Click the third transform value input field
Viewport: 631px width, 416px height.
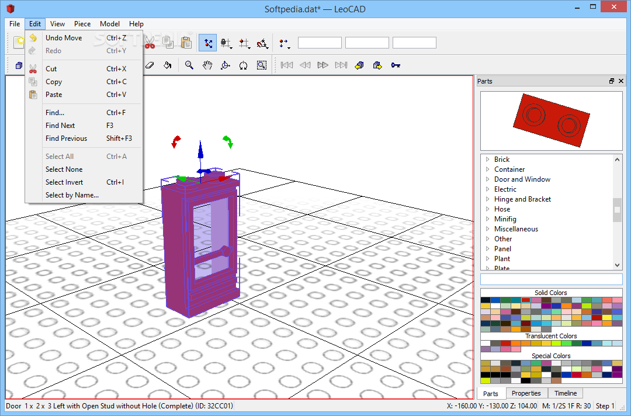point(414,43)
